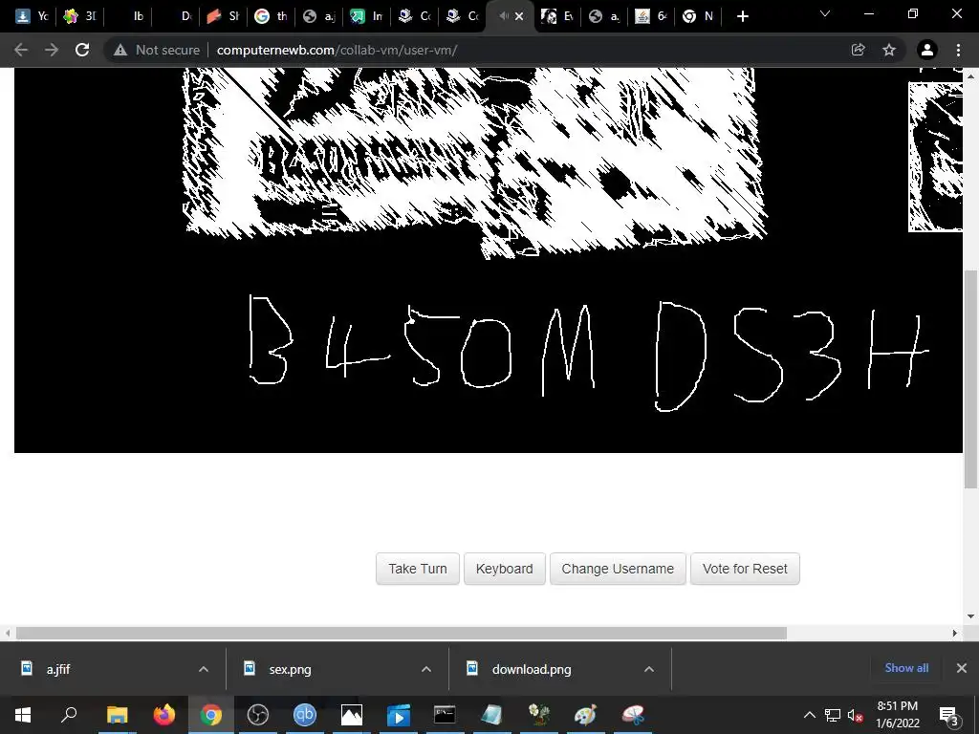
Task: Click the scroll-down arrow of vertical scrollbar
Action: (971, 616)
